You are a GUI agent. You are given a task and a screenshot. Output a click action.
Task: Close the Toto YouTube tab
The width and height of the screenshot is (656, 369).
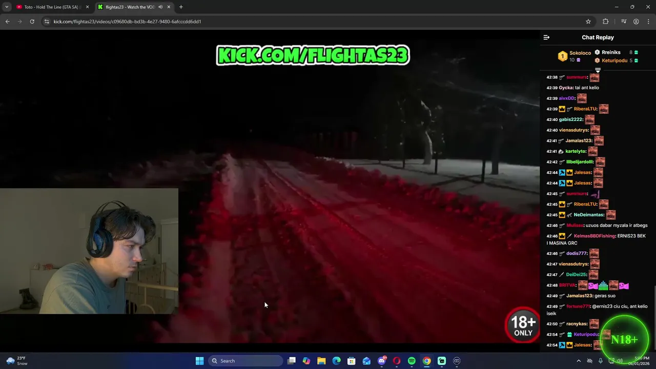(87, 7)
